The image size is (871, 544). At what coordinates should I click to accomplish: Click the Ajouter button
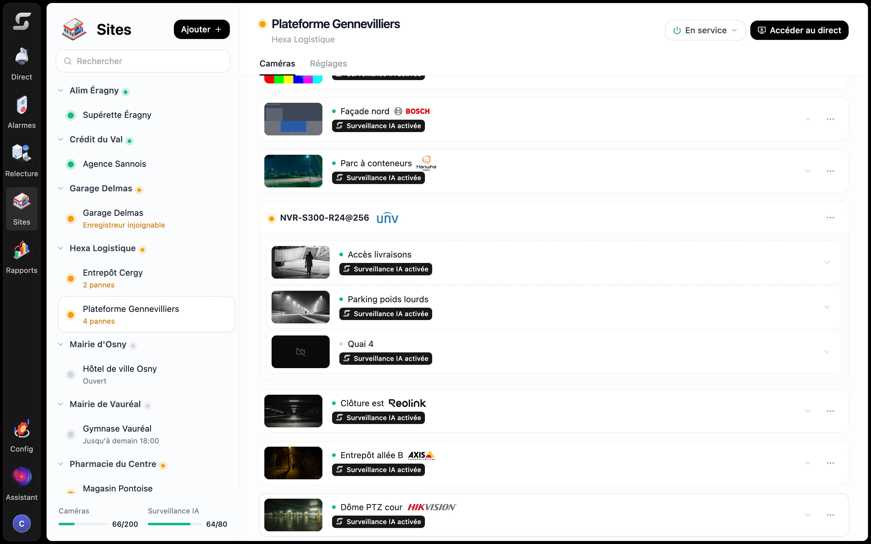pos(201,30)
